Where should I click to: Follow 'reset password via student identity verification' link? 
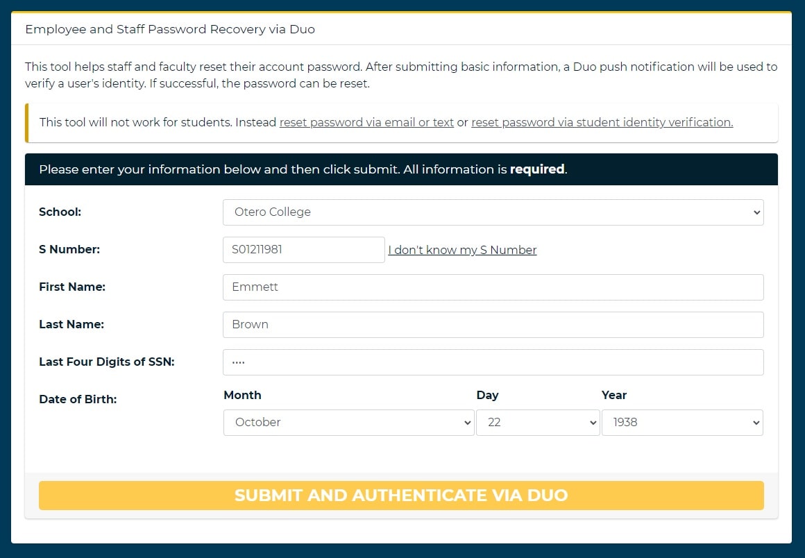[602, 122]
